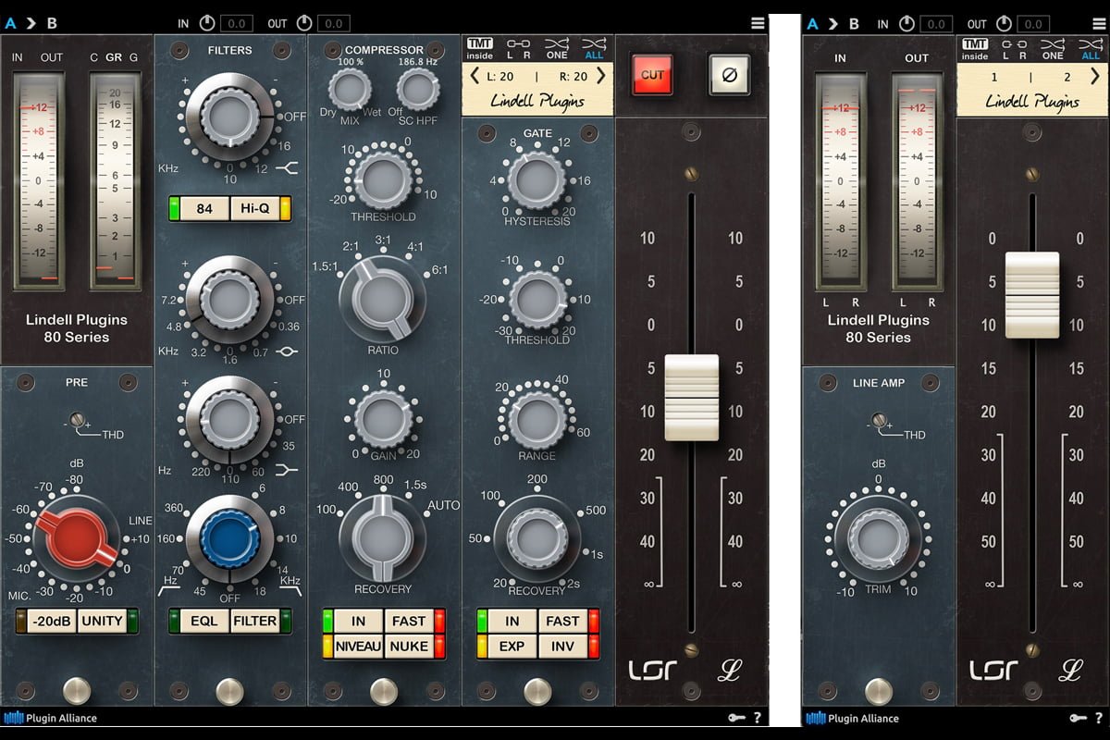This screenshot has height=740, width=1110.
Task: Click the LINE AMP TRIM knob
Action: click(x=878, y=538)
